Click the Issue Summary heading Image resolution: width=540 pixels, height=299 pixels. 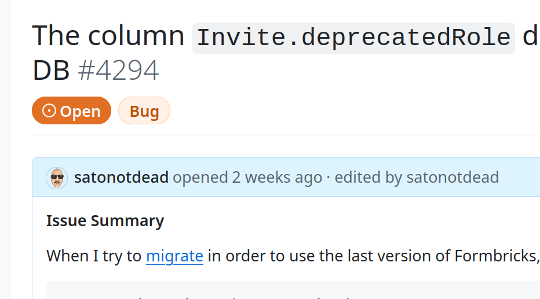[x=105, y=221]
